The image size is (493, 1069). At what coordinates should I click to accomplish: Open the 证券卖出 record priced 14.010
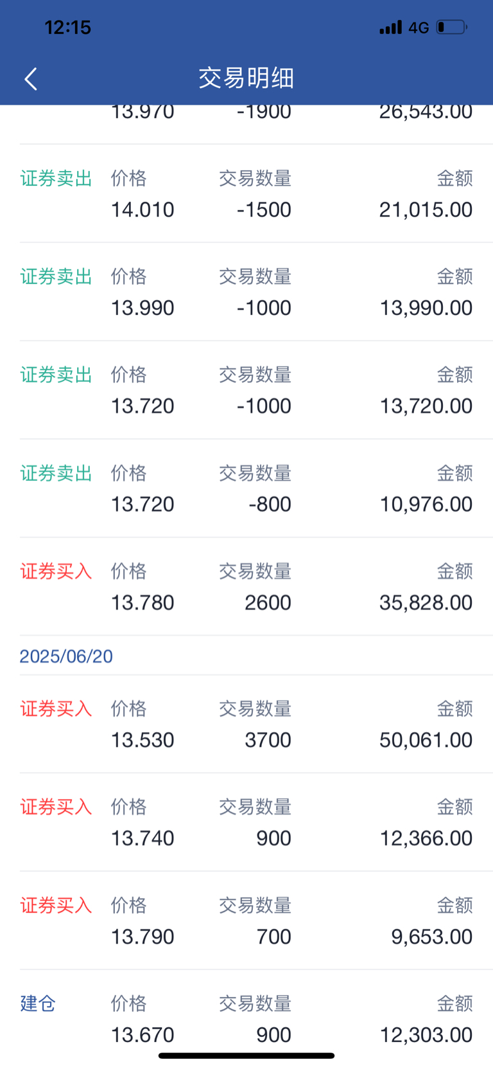coord(246,193)
